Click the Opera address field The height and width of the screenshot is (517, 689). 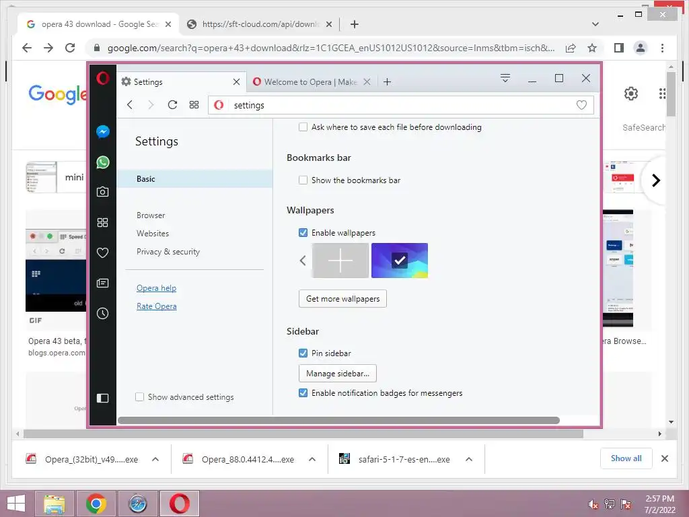click(401, 105)
